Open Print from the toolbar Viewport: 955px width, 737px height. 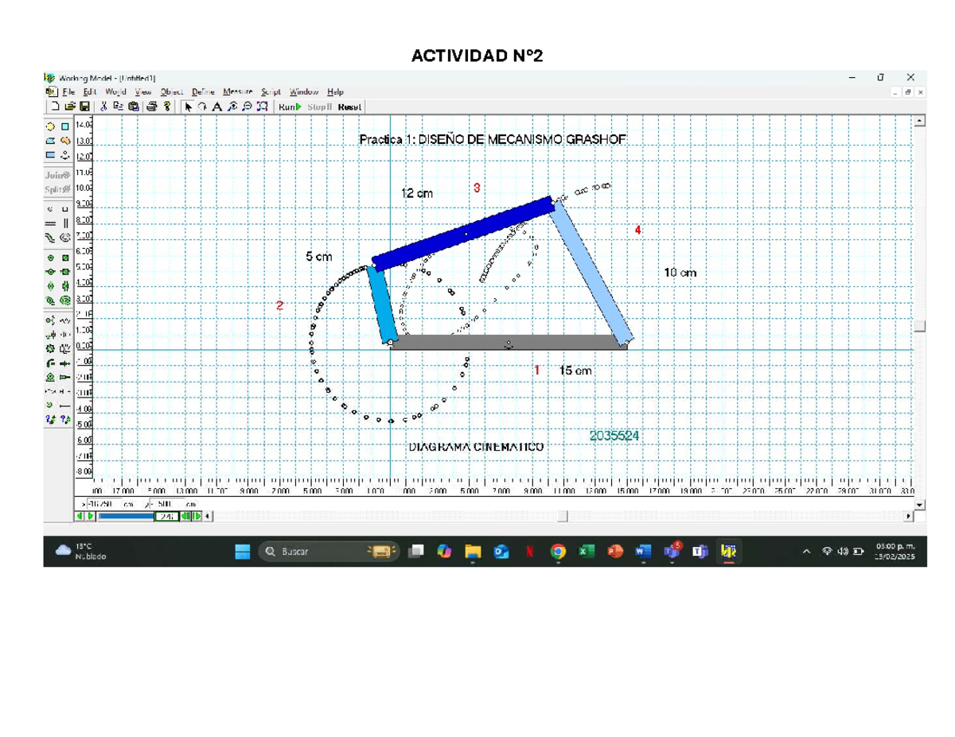(x=152, y=107)
